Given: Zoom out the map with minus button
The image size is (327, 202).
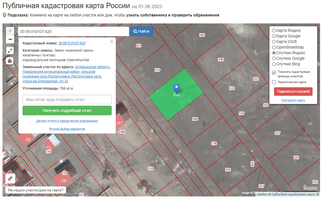Looking at the screenshot, I should tap(10, 39).
